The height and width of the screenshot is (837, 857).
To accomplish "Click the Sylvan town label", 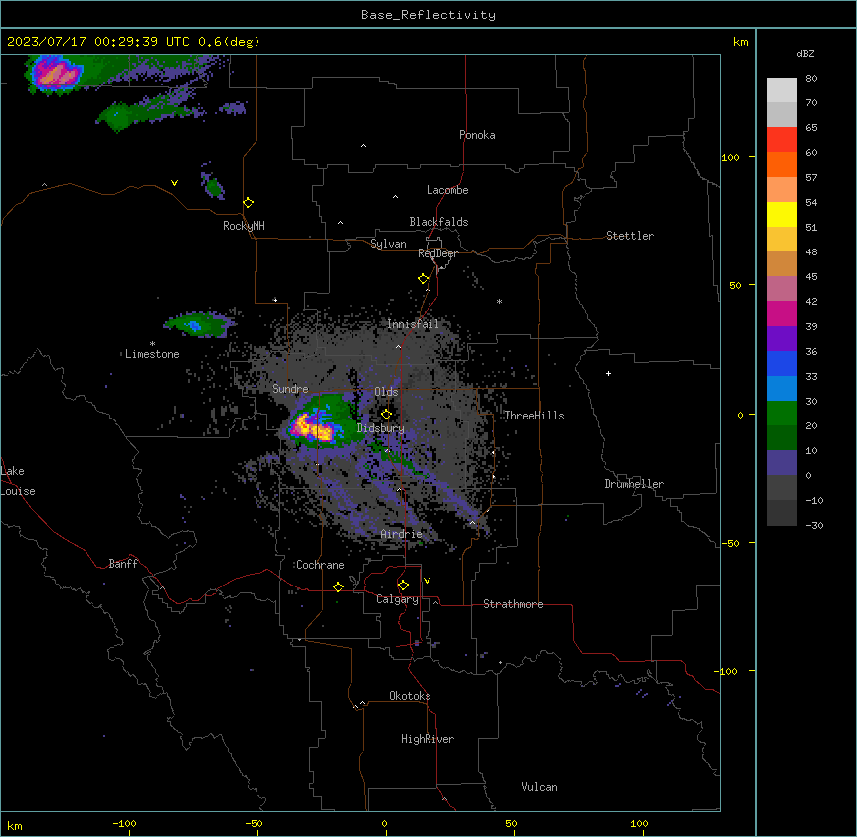I will 388,244.
